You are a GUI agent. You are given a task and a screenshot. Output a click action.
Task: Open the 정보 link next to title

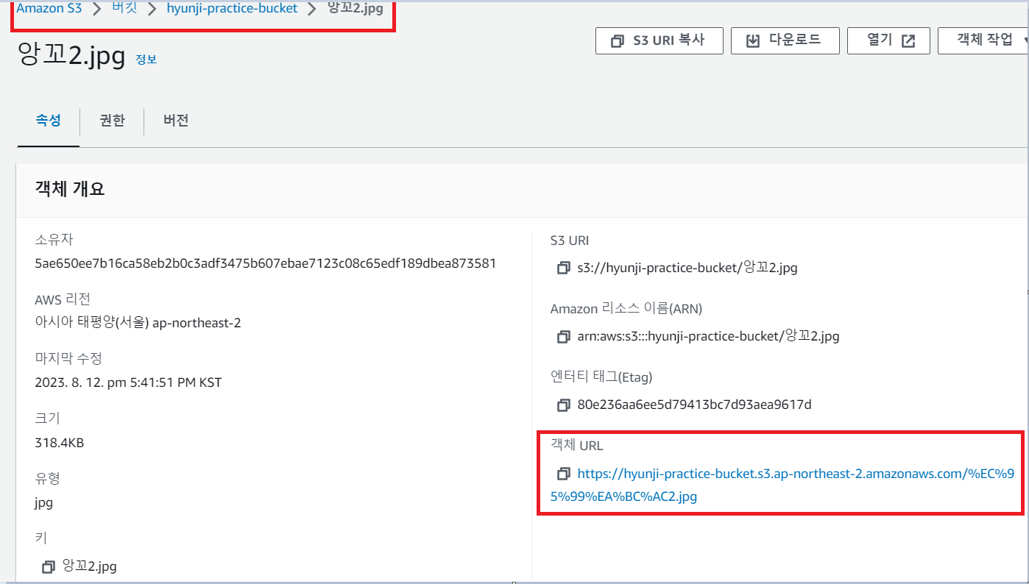(x=146, y=60)
